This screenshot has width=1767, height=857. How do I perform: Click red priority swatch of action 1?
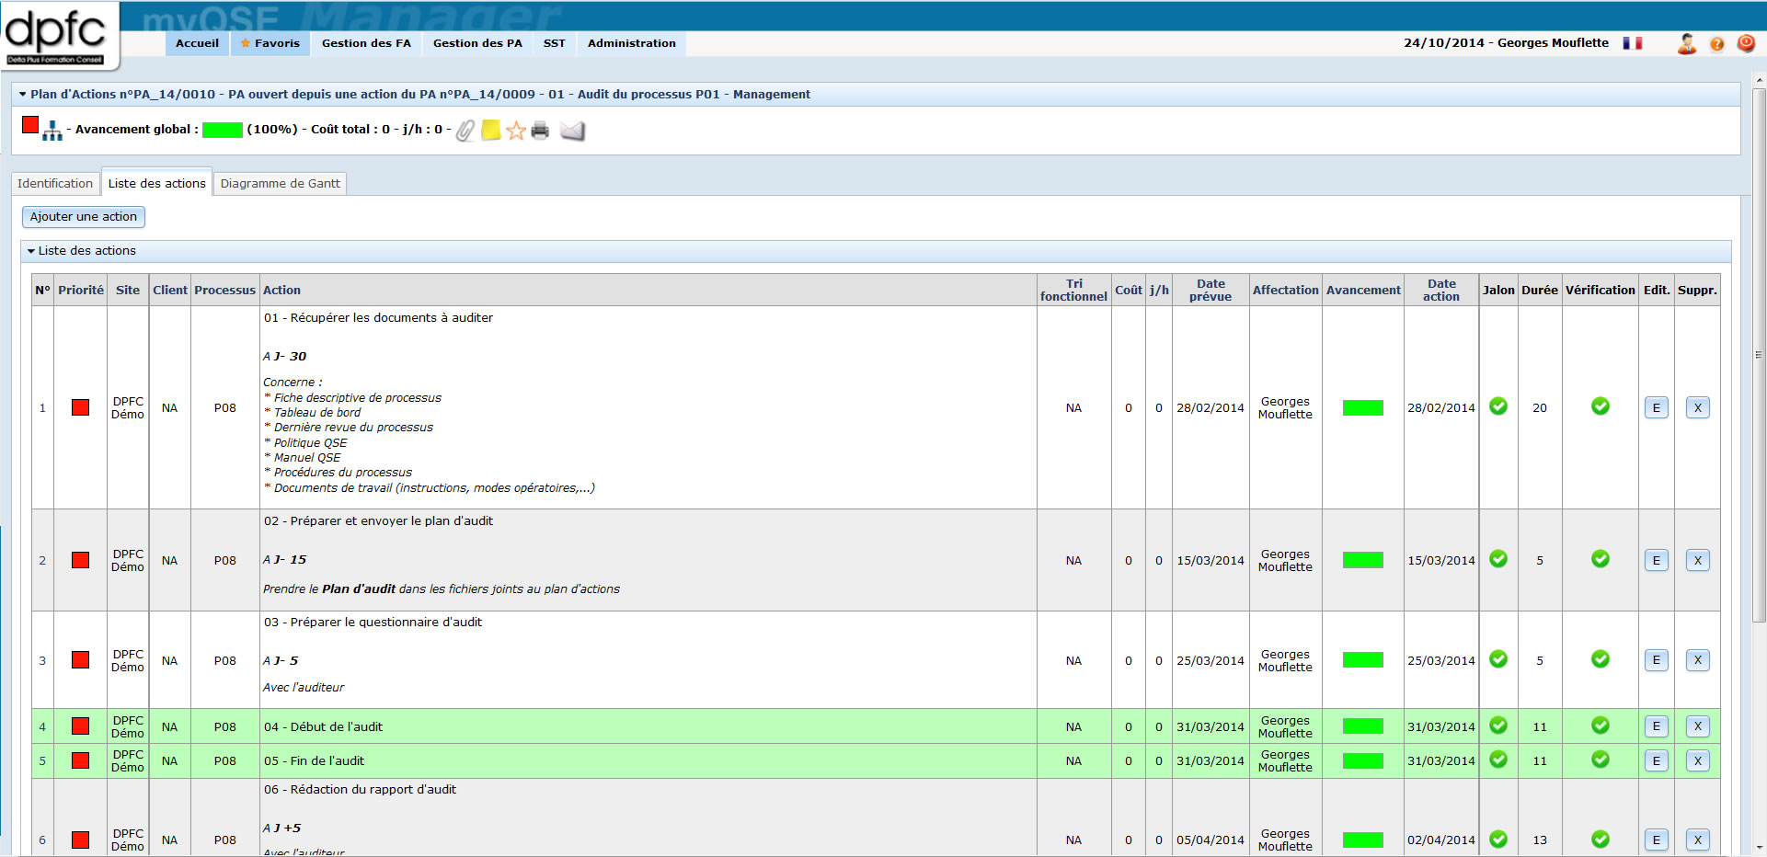[81, 407]
